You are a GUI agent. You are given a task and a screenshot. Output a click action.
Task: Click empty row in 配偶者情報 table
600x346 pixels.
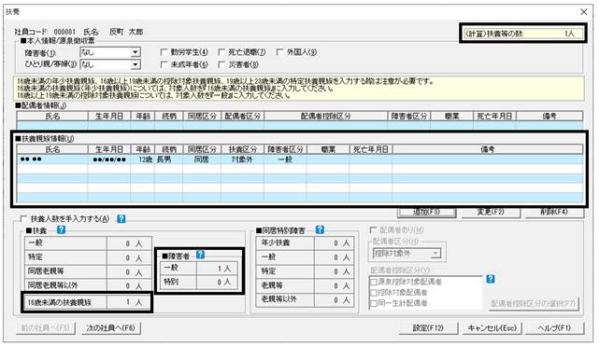tap(300, 125)
